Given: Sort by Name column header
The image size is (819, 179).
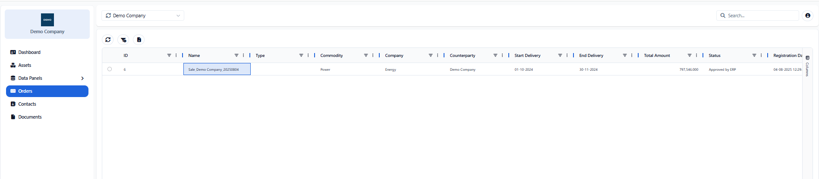Looking at the screenshot, I should point(194,56).
